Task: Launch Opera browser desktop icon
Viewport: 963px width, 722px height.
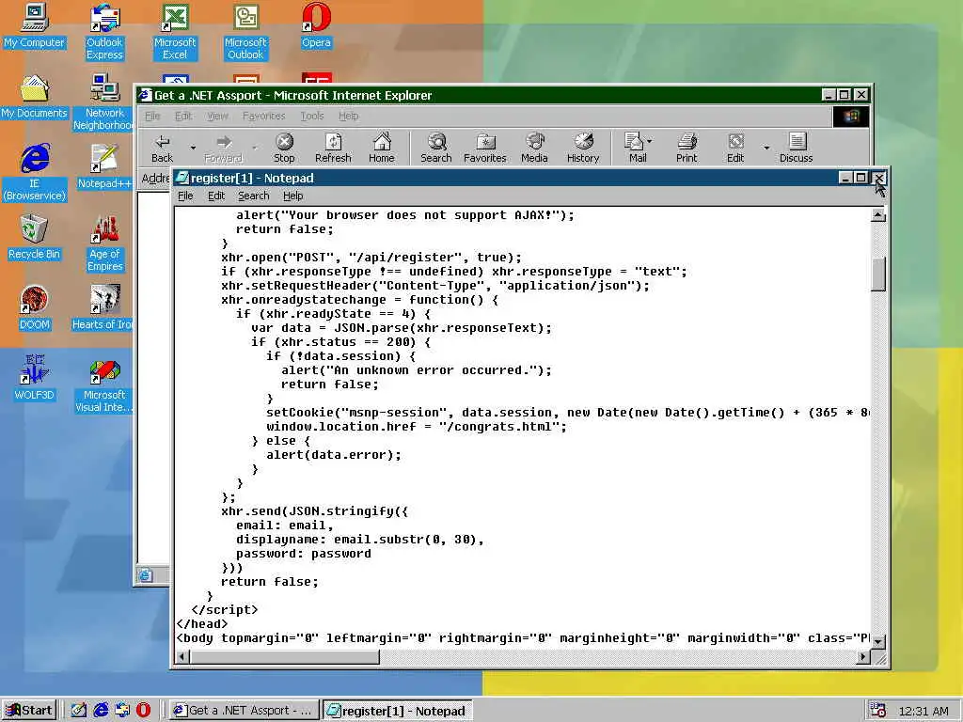Action: 316,25
